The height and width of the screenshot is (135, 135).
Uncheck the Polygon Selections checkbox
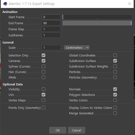pos(115,95)
